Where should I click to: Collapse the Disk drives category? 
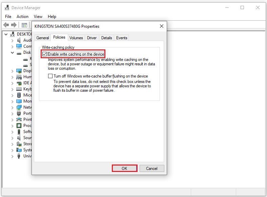point(12,53)
